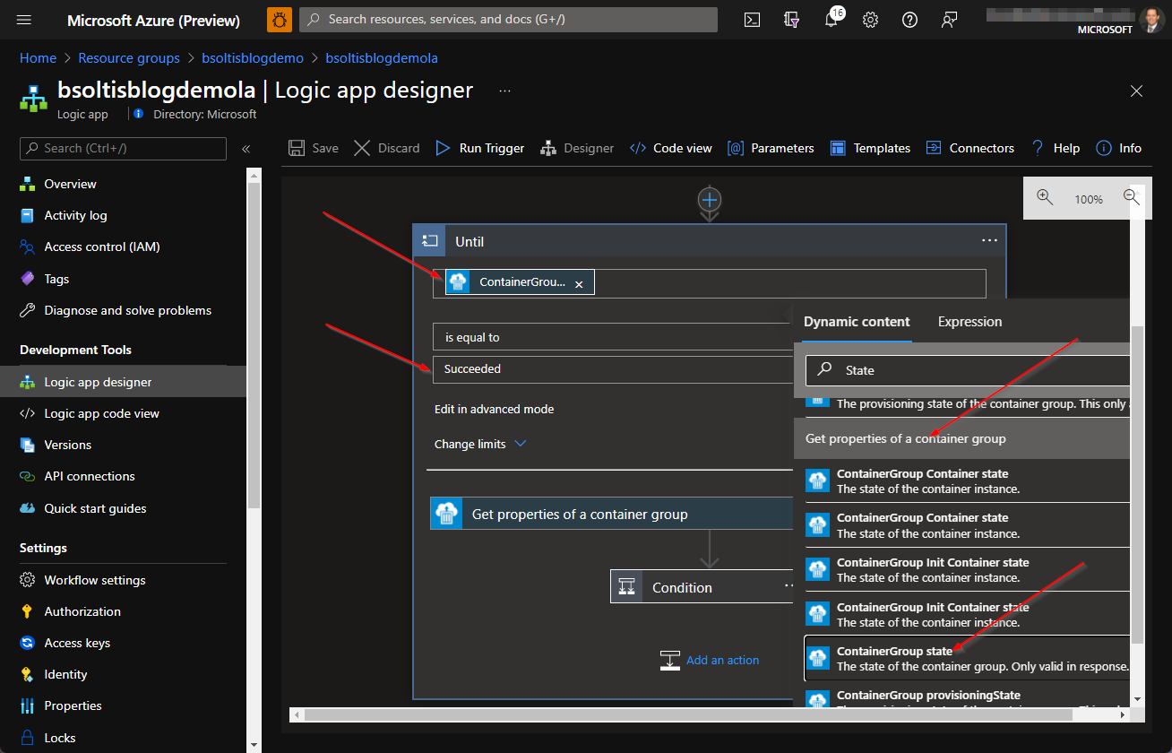This screenshot has width=1172, height=753.
Task: Open Cloud Shell from top bar
Action: coord(754,20)
